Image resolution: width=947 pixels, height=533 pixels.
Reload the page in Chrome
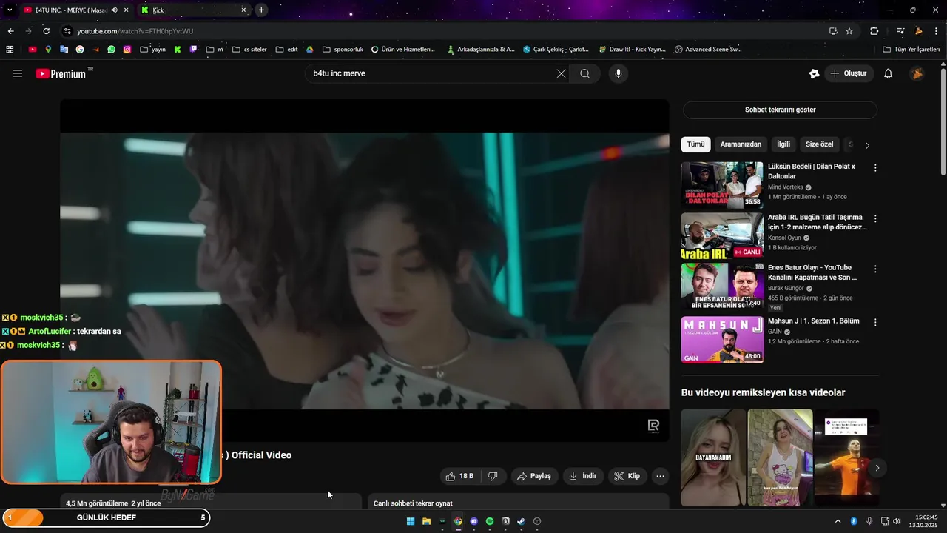(46, 31)
